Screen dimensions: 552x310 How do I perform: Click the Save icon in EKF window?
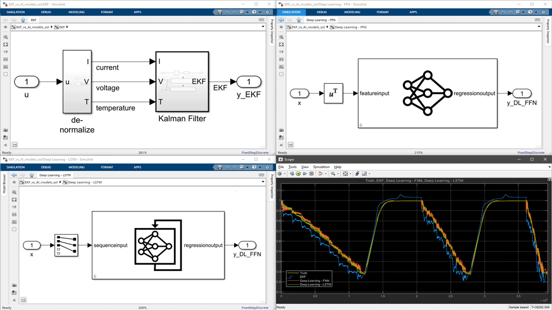tap(220, 12)
